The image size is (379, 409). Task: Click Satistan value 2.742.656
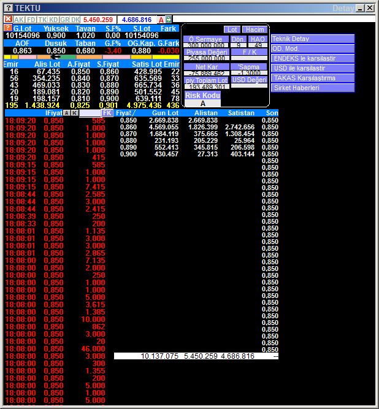point(239,127)
